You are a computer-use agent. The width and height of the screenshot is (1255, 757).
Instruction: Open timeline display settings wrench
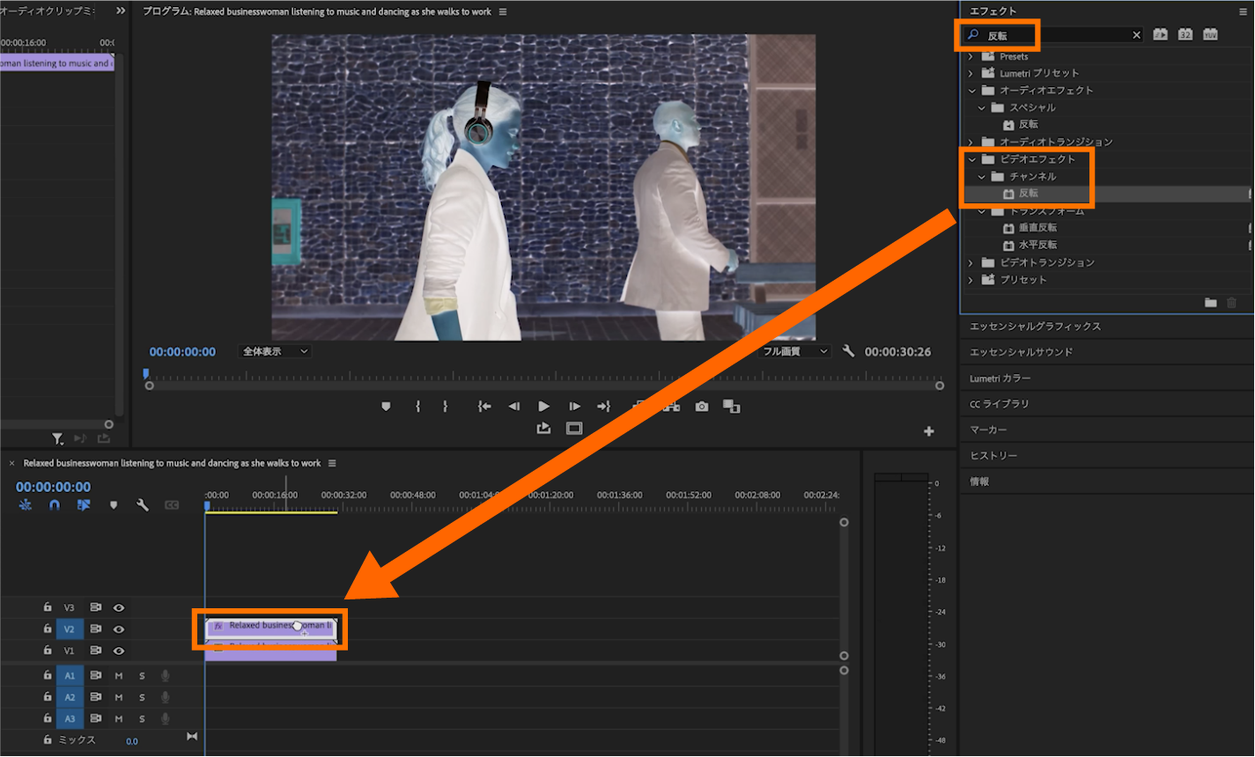[142, 505]
